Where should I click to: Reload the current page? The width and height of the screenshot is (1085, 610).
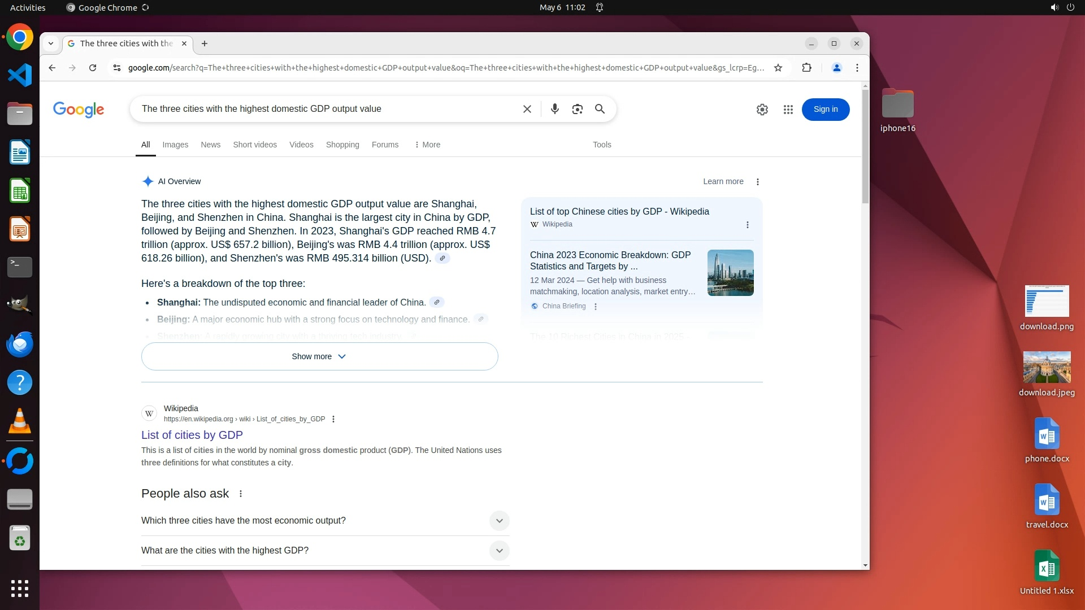pos(93,68)
